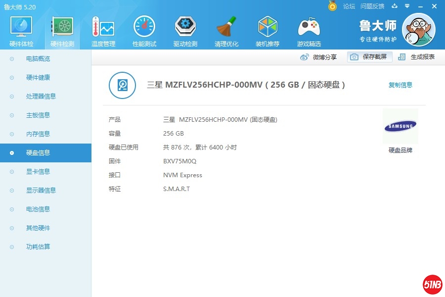Image resolution: width=445 pixels, height=297 pixels.
Task: Open the title bar dropdown menu arrow
Action: (x=407, y=6)
